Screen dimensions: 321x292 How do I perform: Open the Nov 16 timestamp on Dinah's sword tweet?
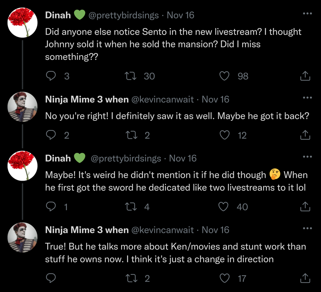[x=183, y=158]
